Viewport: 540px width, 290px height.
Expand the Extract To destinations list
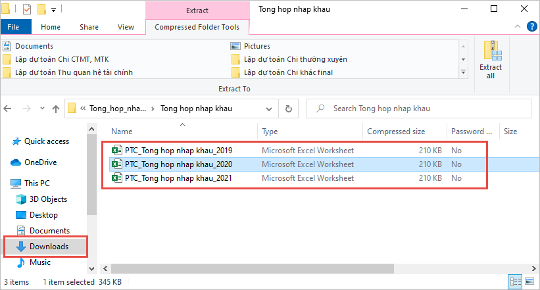(x=463, y=72)
